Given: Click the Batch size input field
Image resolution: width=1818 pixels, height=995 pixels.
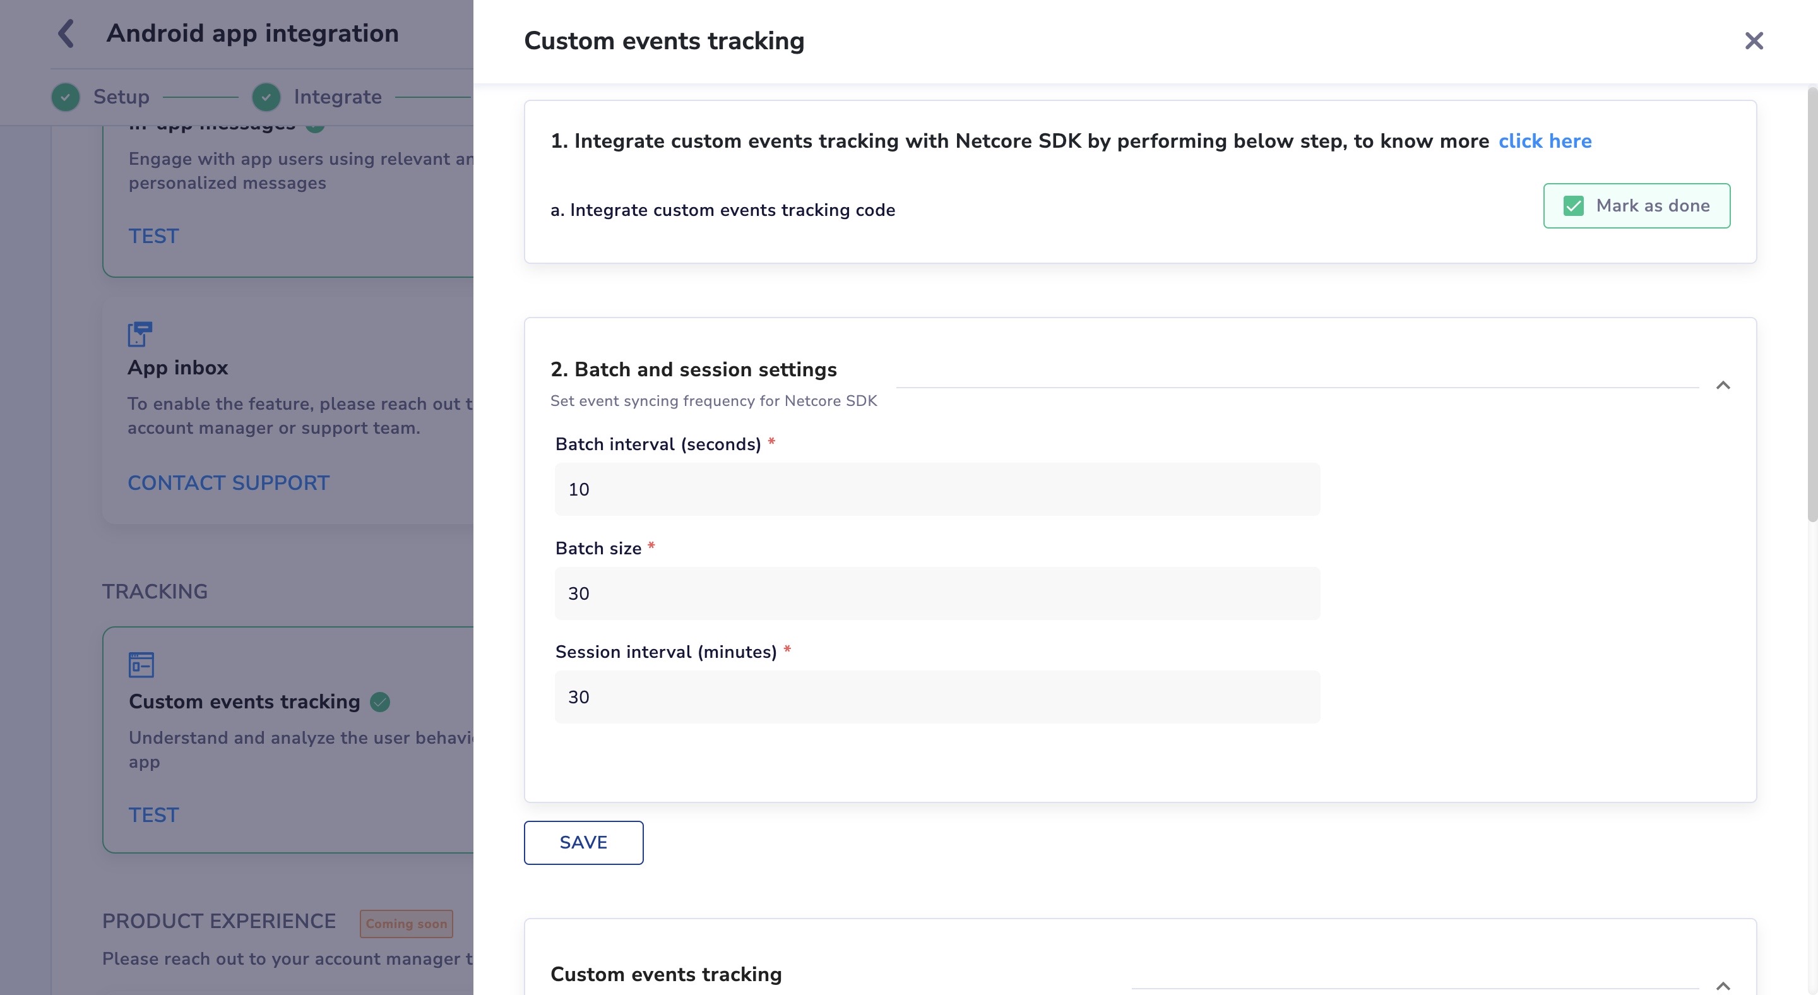Looking at the screenshot, I should click(937, 593).
